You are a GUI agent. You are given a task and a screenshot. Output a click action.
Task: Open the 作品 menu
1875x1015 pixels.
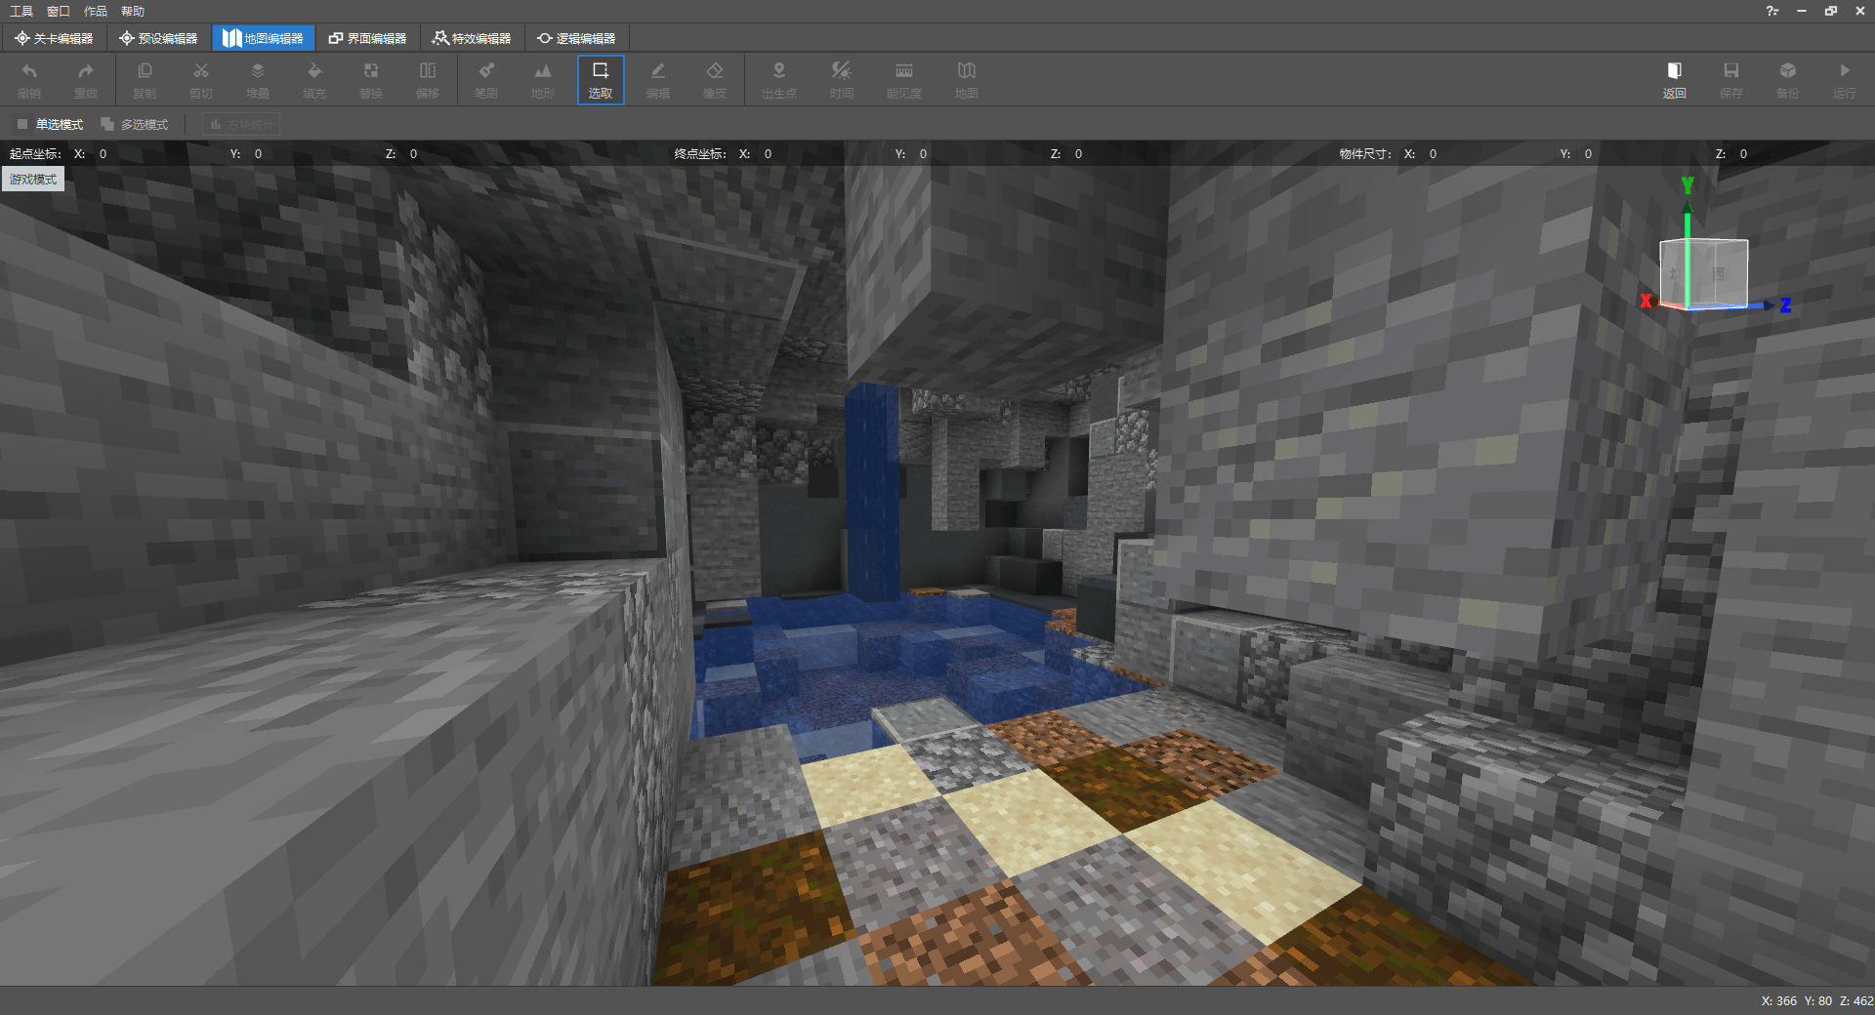pyautogui.click(x=96, y=11)
